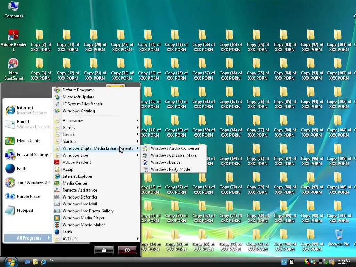Launch Microsoft Update
The width and height of the screenshot is (356, 267).
(x=97, y=97)
